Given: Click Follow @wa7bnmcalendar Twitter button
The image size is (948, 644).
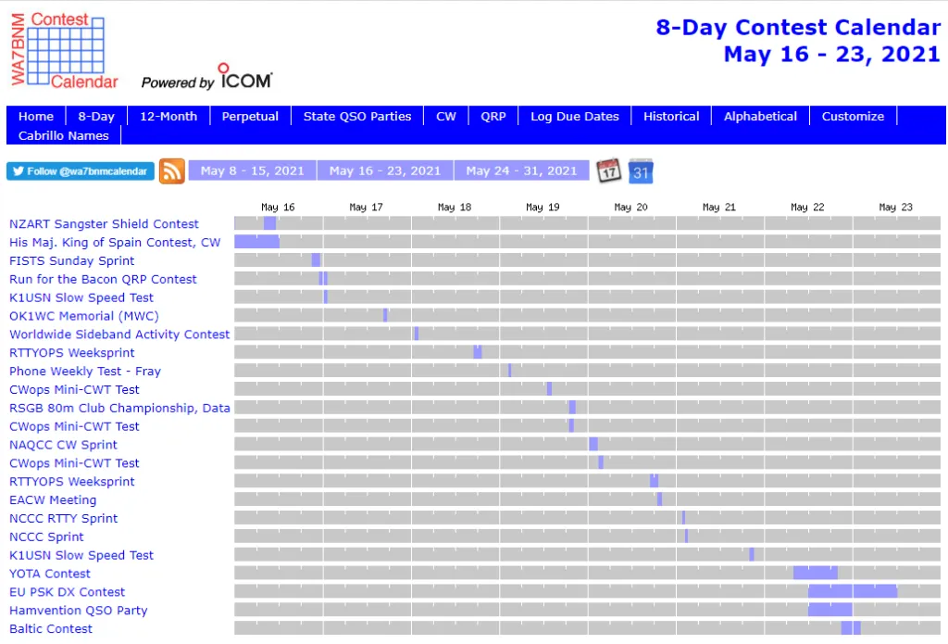Looking at the screenshot, I should (x=81, y=171).
